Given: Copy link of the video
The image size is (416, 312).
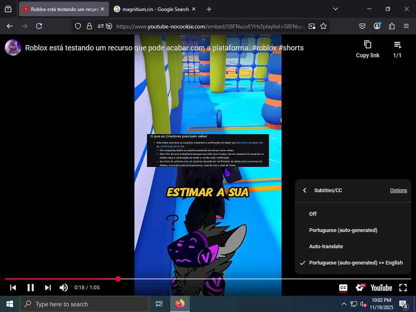Looking at the screenshot, I should coord(367,49).
